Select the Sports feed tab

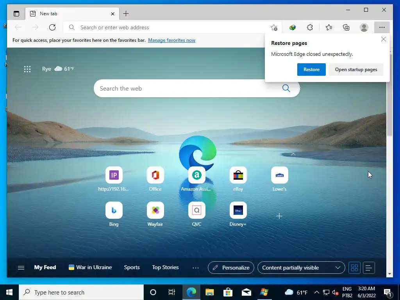tap(132, 267)
